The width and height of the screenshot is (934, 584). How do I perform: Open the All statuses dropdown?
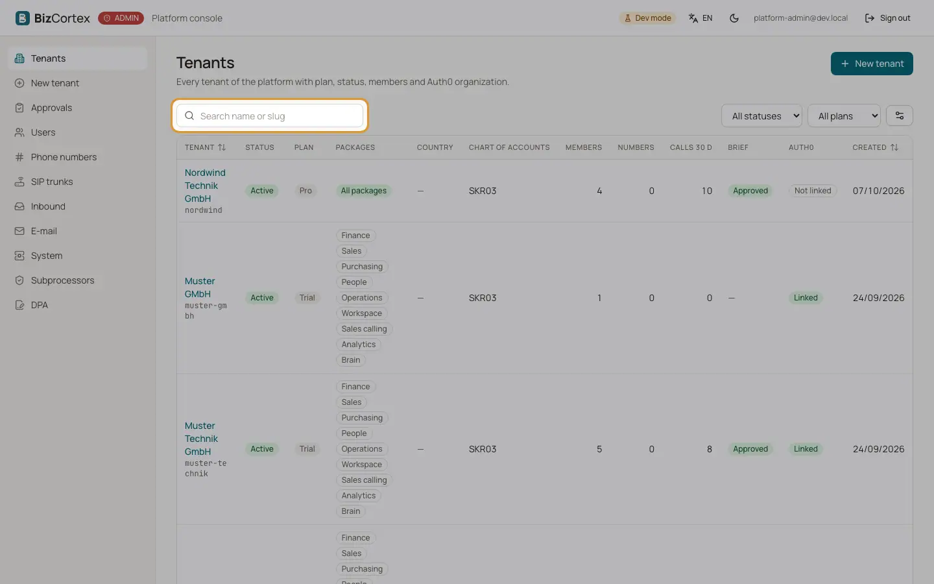(761, 116)
